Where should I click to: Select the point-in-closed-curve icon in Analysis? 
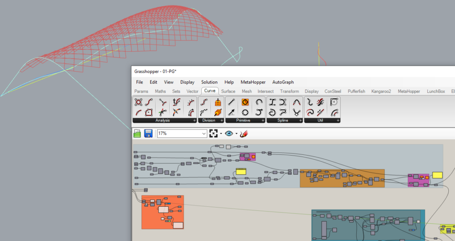pos(149,112)
